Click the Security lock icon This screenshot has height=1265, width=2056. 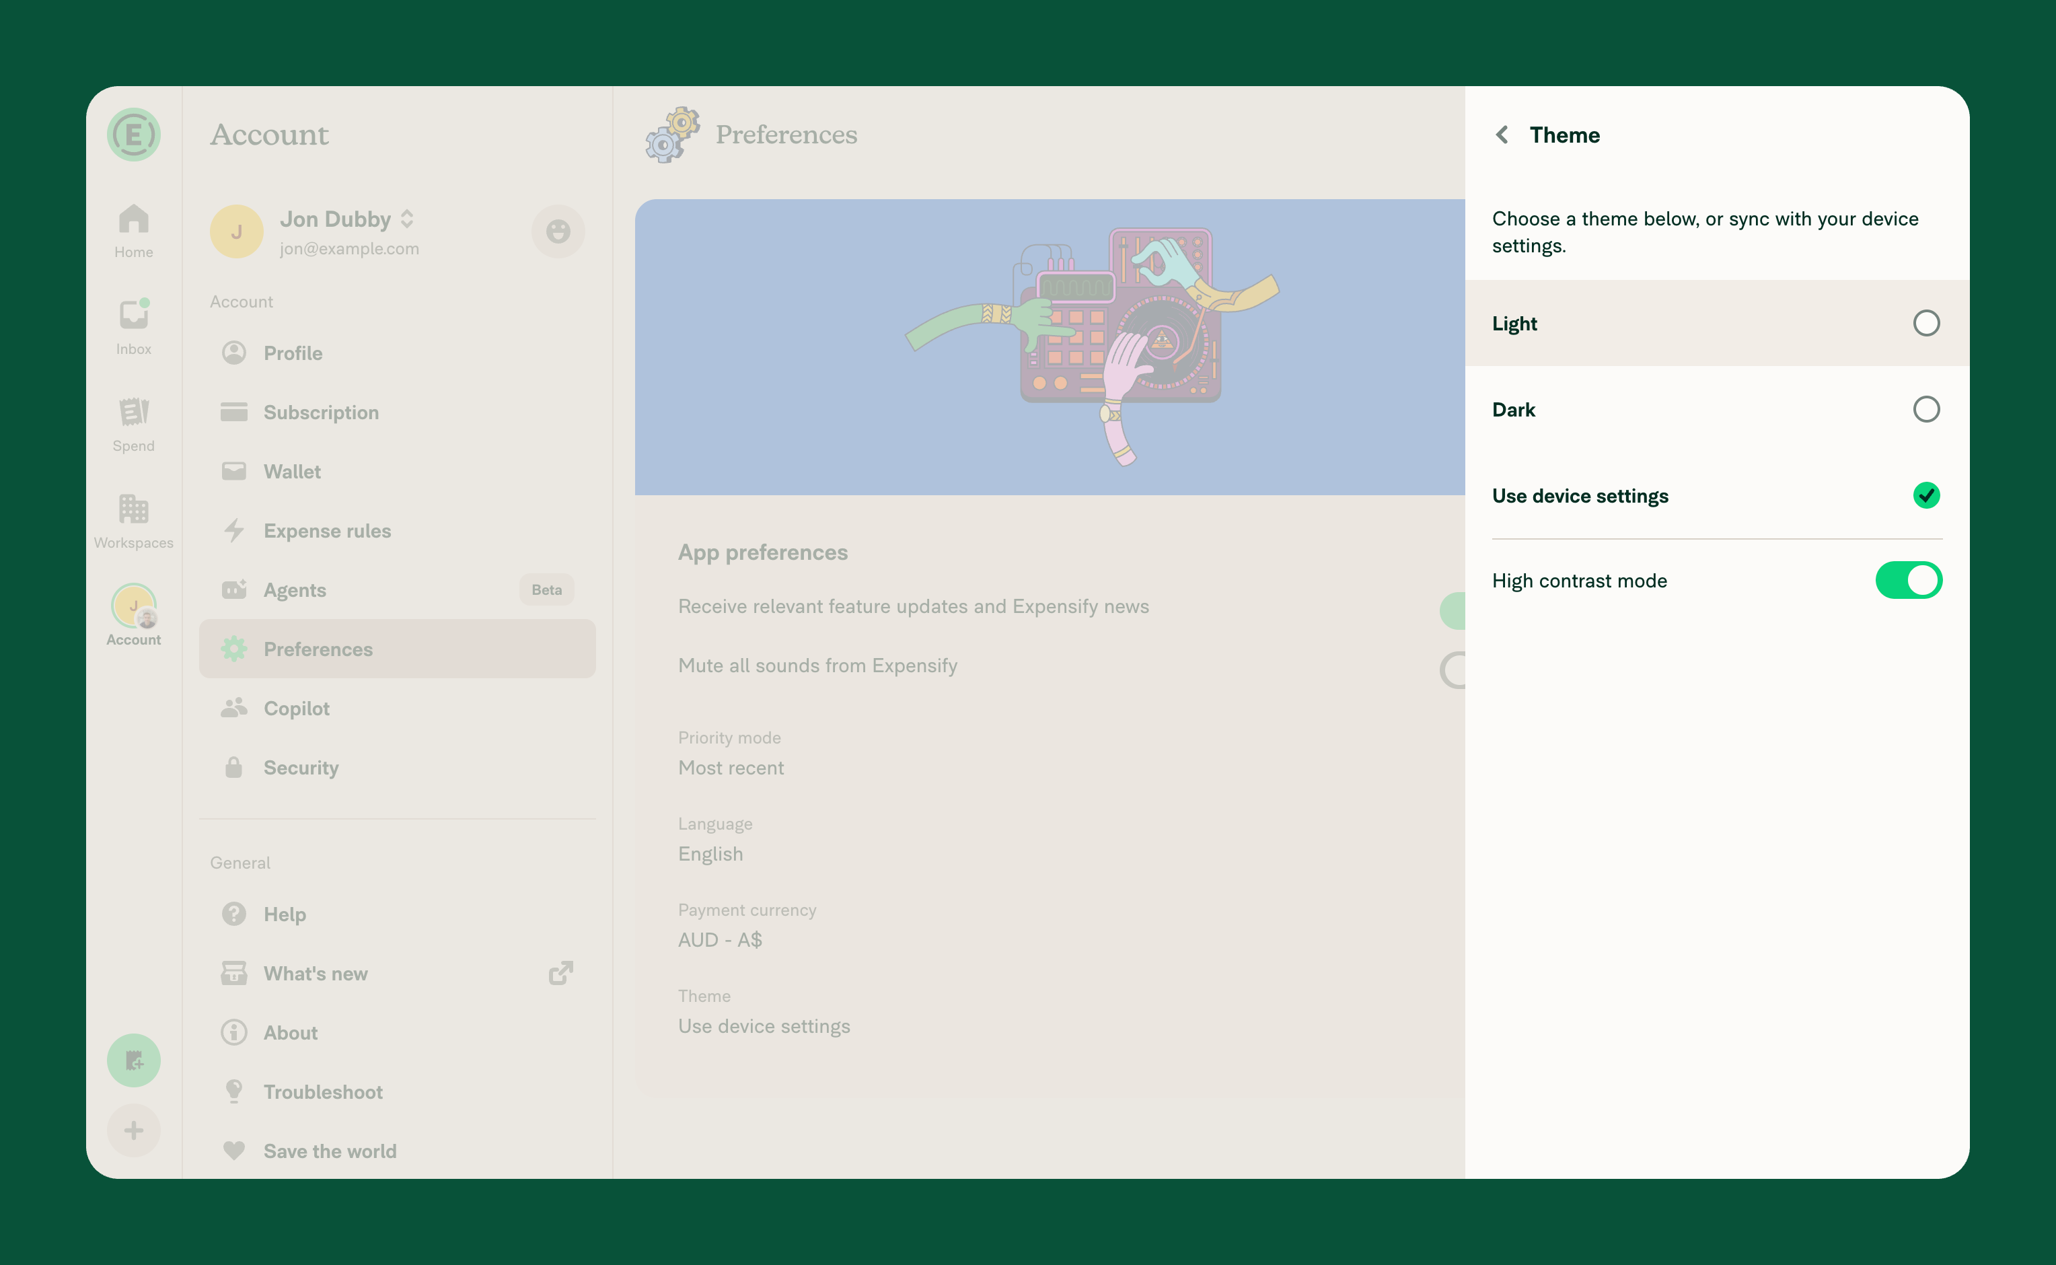click(x=233, y=767)
